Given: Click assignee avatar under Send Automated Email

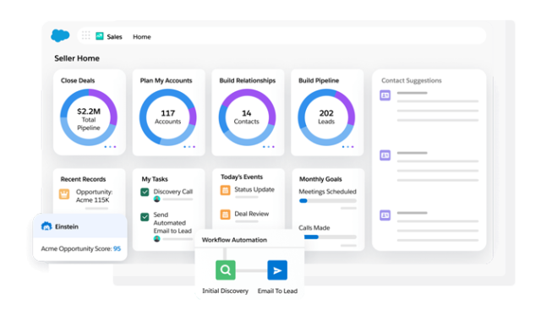Looking at the screenshot, I should pyautogui.click(x=156, y=238).
